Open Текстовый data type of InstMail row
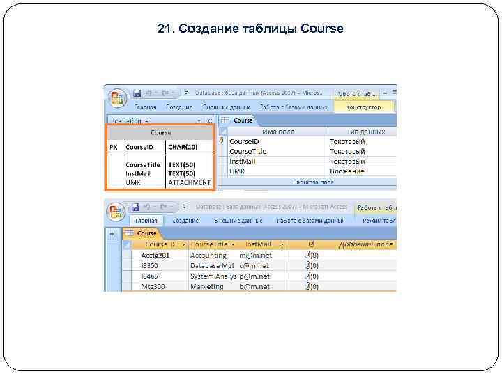502x376 pixels. pos(347,162)
